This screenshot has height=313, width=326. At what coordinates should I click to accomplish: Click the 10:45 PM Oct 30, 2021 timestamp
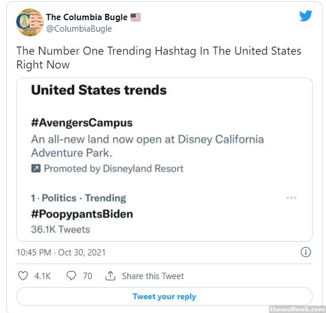61,253
